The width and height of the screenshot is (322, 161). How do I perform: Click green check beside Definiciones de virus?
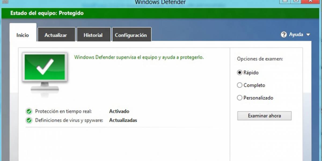[x=29, y=120]
